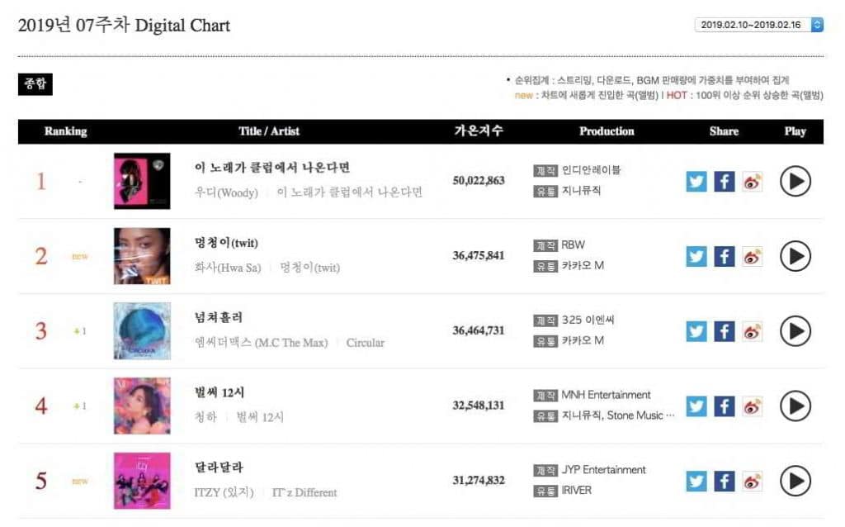Share 달라달라 on Facebook
Screen dimensions: 845x527
pos(724,481)
